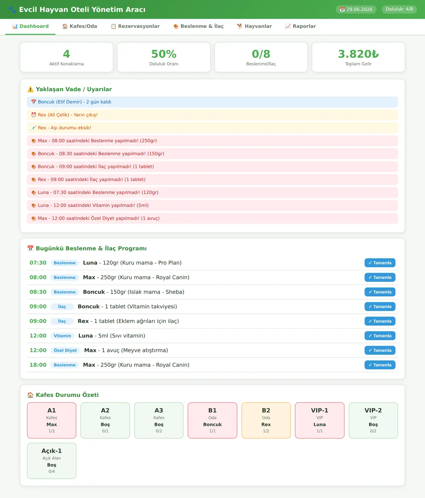Viewport: 425px width, 498px height.
Task: Open the Açık-1 open area card
Action: 52,461
